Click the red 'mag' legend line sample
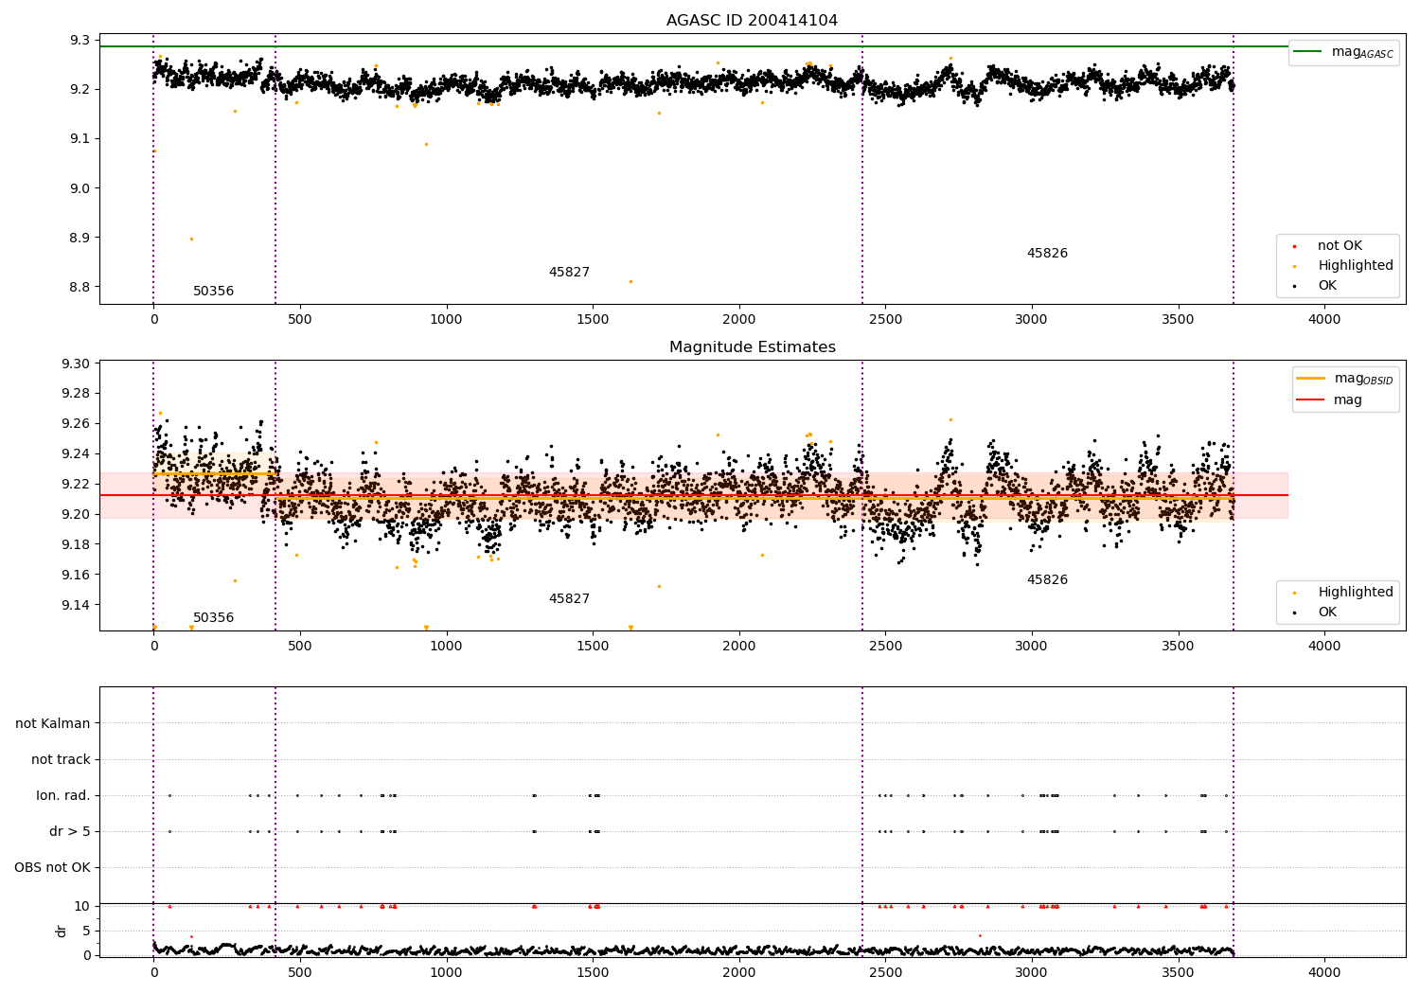The width and height of the screenshot is (1420, 994). 1310,399
